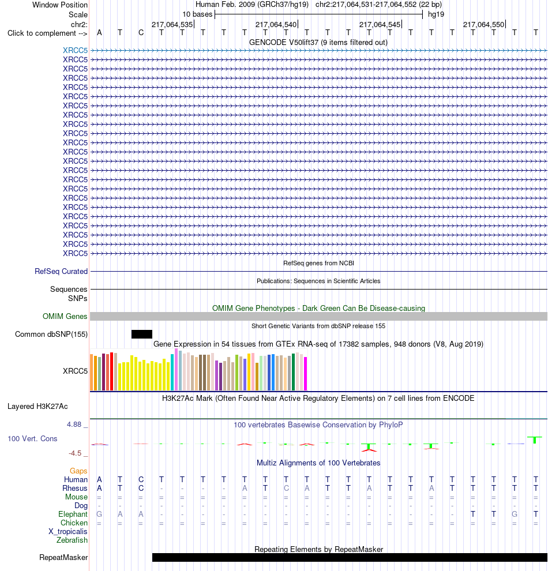Click the orange 'Gaps' row label
The image size is (548, 571).
click(x=78, y=471)
